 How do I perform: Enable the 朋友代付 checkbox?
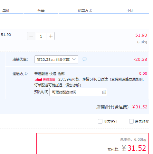point(100,121)
